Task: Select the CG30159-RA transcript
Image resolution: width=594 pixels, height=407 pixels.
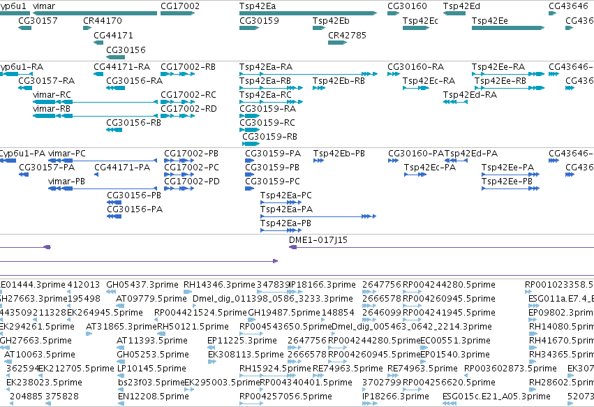Action: pyautogui.click(x=250, y=116)
